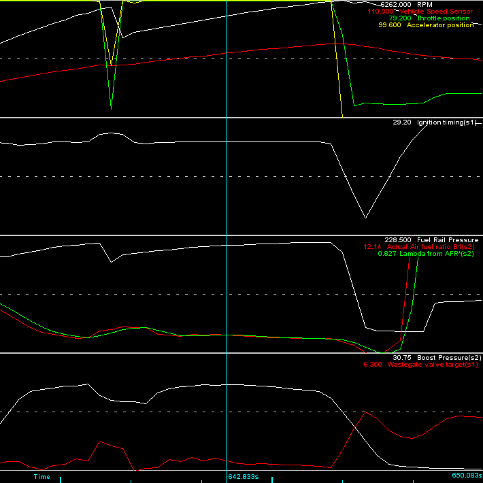The width and height of the screenshot is (483, 483).
Task: Select the red Vehicle Speed Sensor label
Action: 437,12
